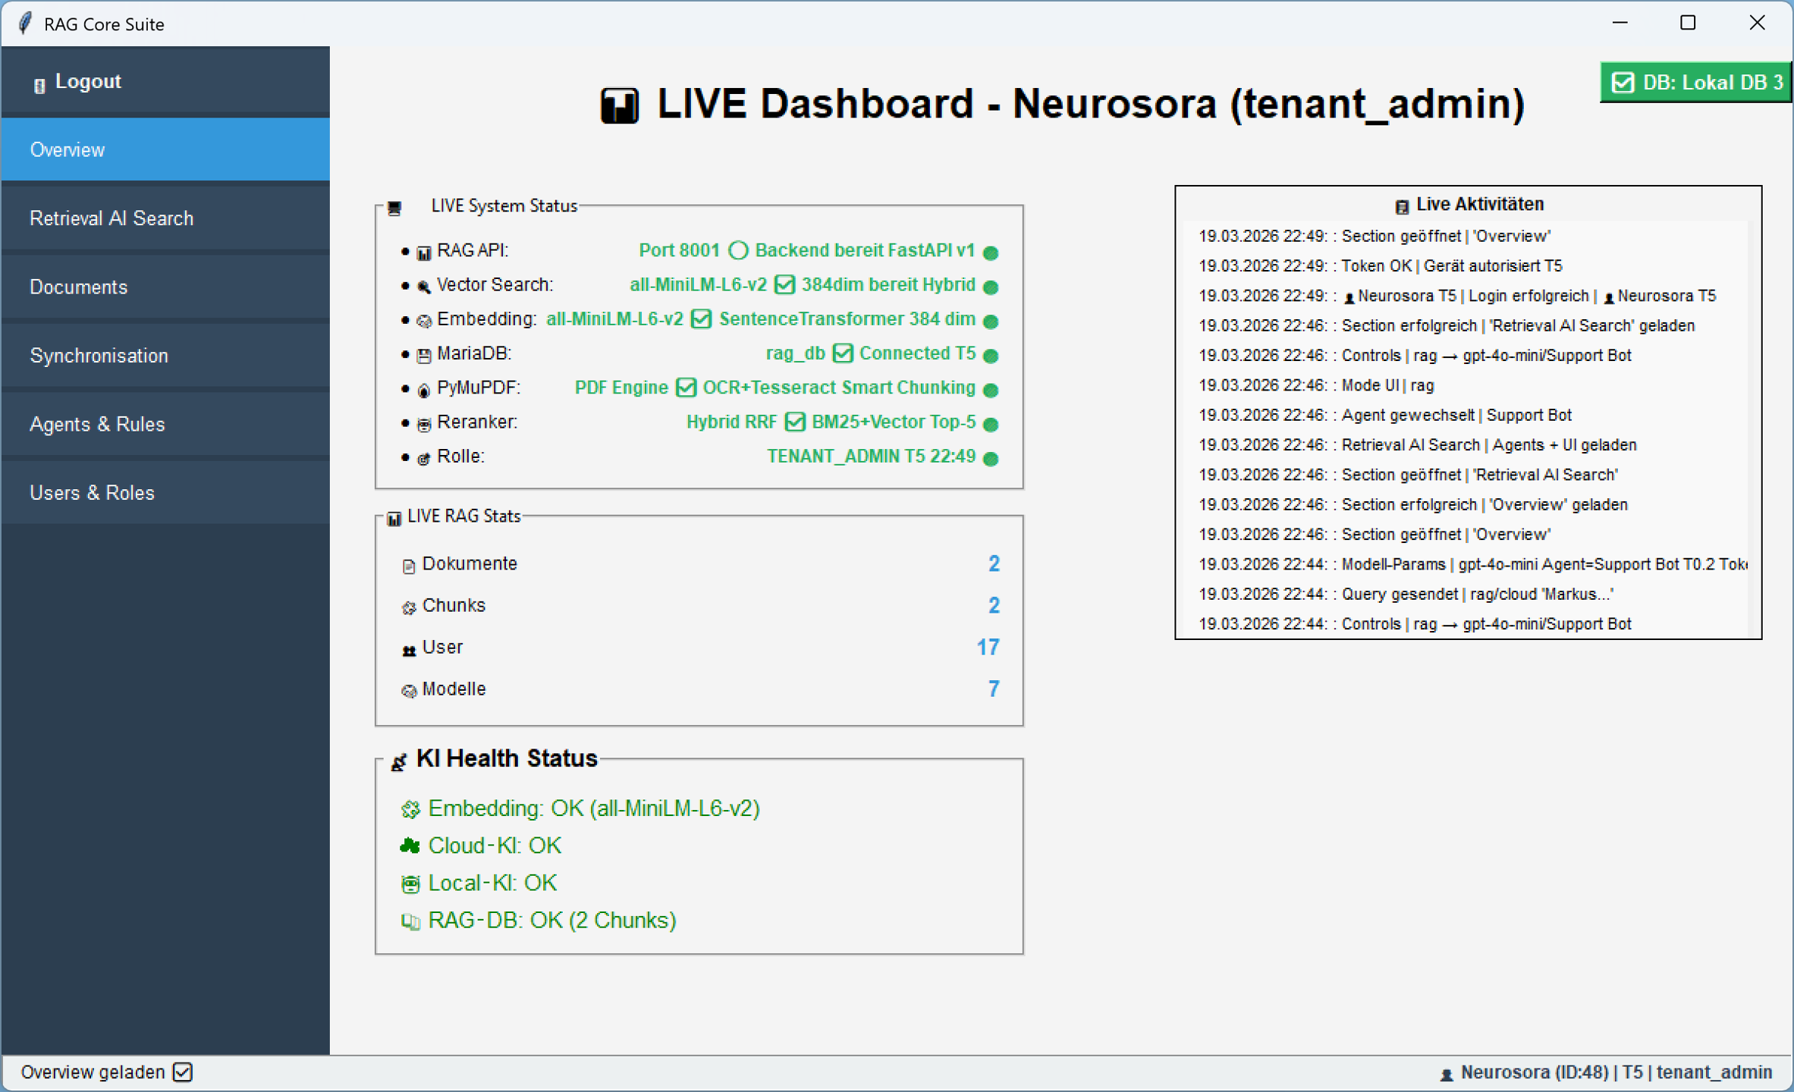The height and width of the screenshot is (1092, 1794).
Task: Click the Overview geladen checkmark
Action: click(x=183, y=1072)
